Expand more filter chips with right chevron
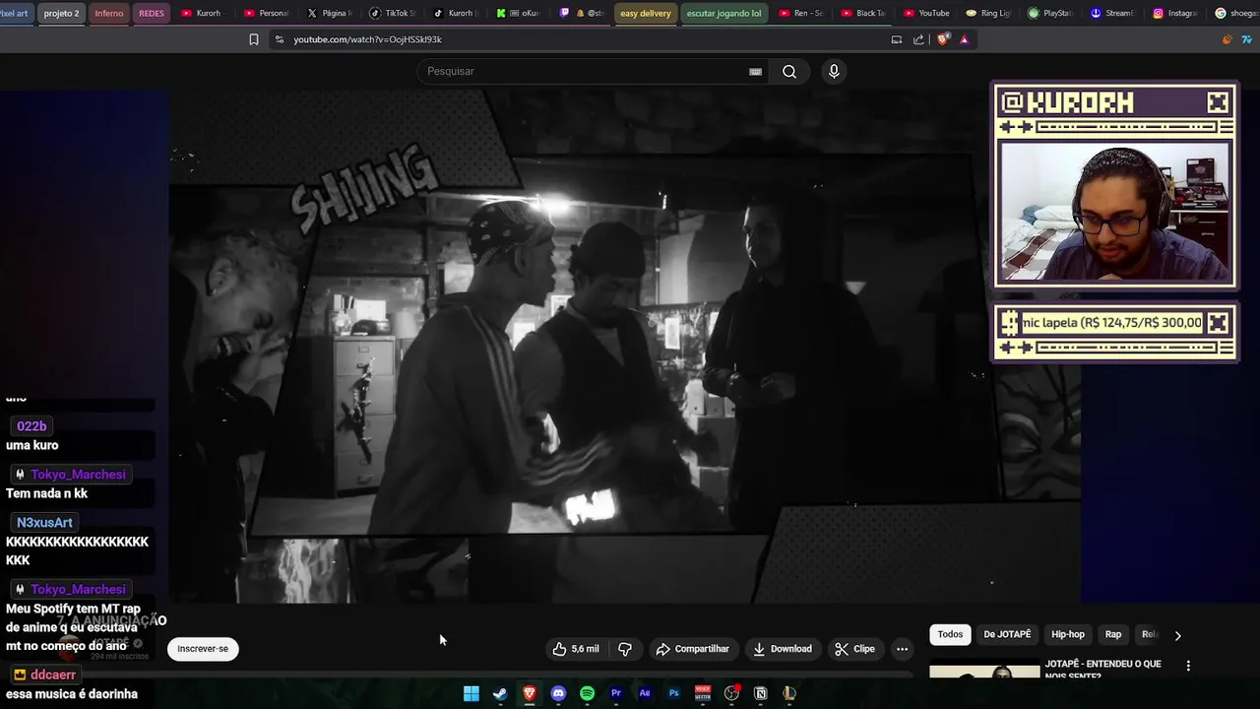Screen dimensions: 1260x709 [x=1177, y=635]
